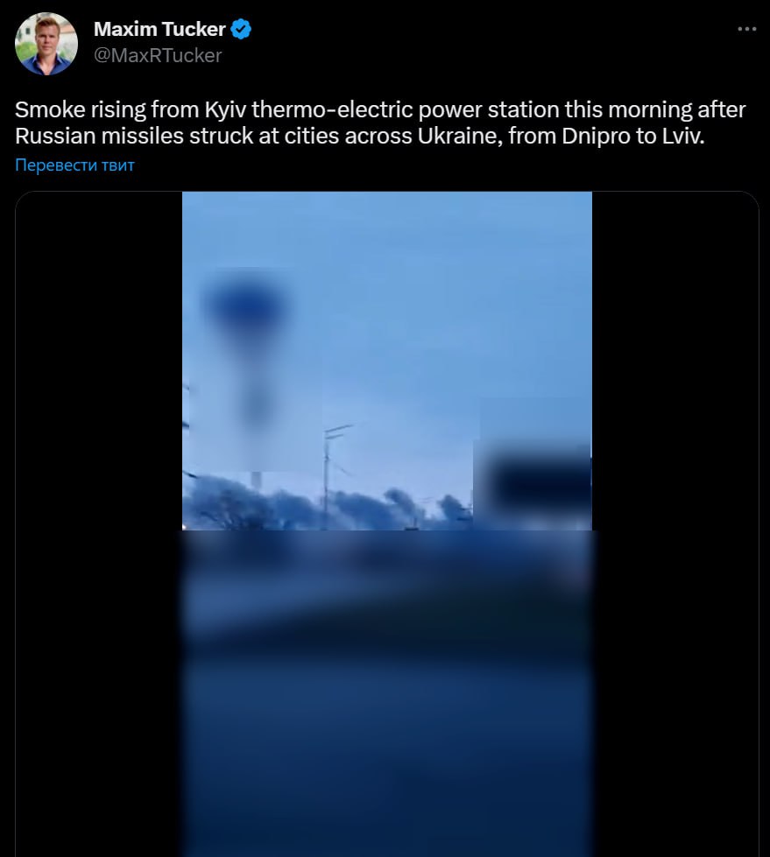Click the blue verified badge icon
This screenshot has height=857, width=770.
pyautogui.click(x=241, y=29)
